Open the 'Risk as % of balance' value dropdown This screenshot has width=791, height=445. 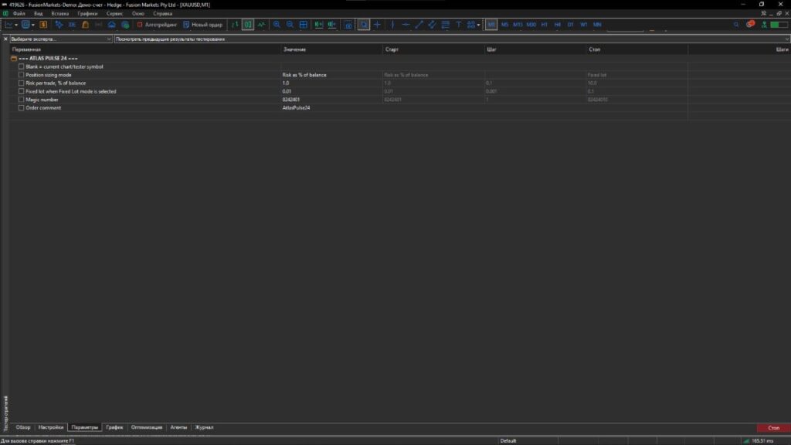pyautogui.click(x=331, y=75)
